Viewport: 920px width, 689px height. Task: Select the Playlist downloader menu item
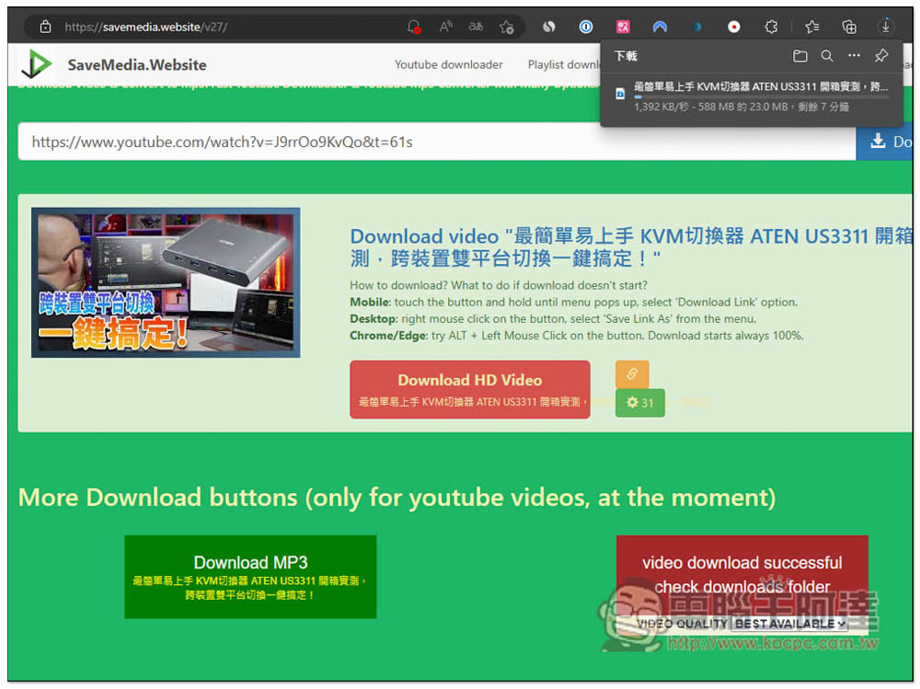pos(563,64)
